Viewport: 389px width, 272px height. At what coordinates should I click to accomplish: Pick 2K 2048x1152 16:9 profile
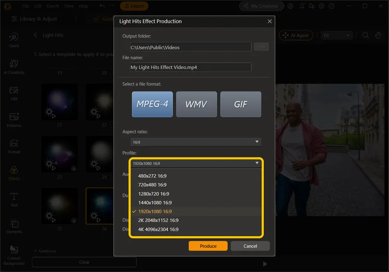click(x=196, y=220)
